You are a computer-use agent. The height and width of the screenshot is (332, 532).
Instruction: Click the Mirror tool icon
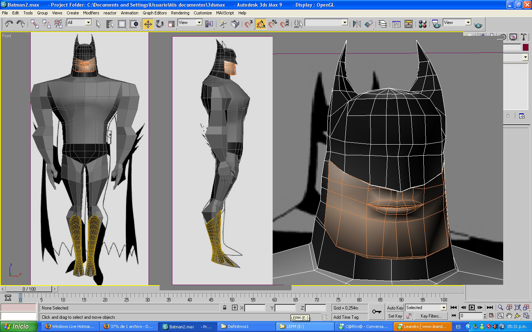(357, 24)
